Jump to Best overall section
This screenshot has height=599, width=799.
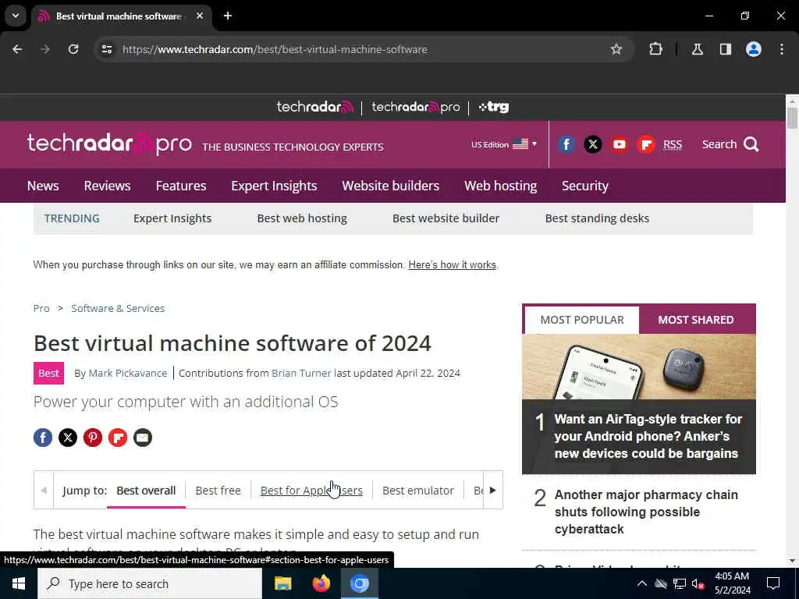(x=146, y=491)
